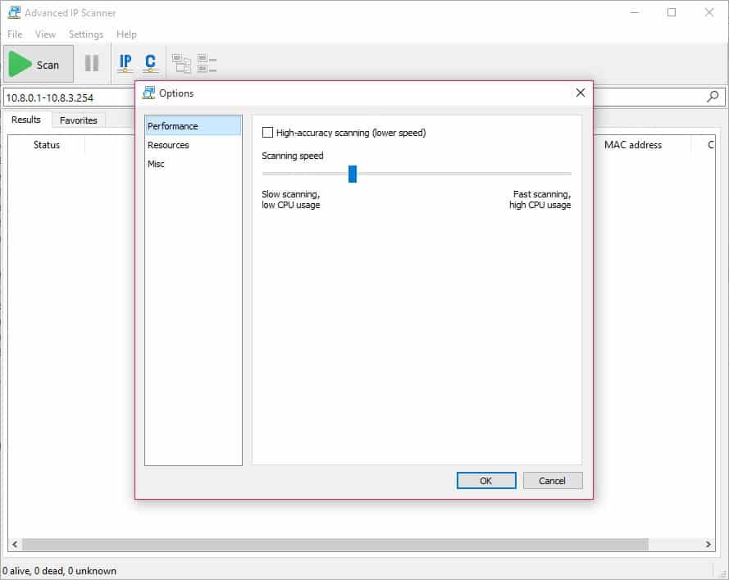Select the Misc category

[x=194, y=164]
